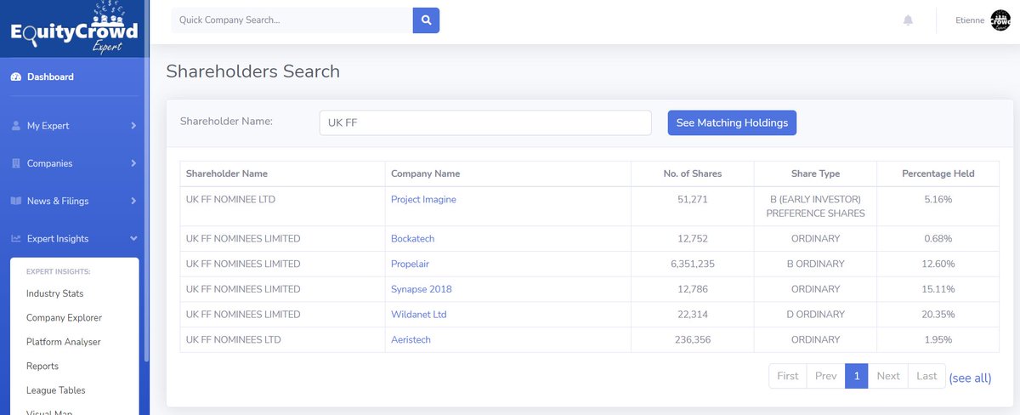The width and height of the screenshot is (1020, 415).
Task: Click Shareholders Search page heading
Action: tap(252, 71)
